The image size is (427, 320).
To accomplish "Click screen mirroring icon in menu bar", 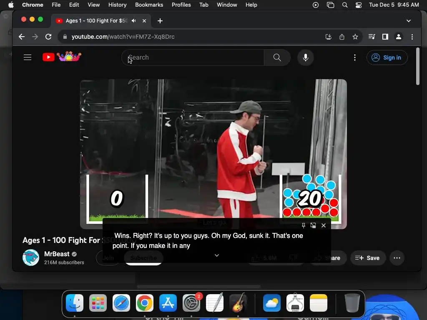I will 330,5.
